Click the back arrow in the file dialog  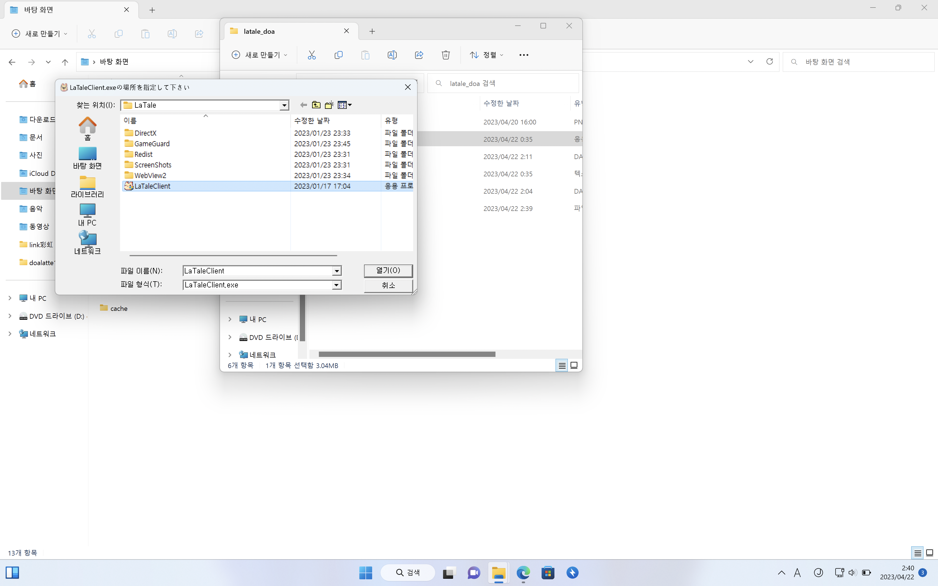[303, 105]
